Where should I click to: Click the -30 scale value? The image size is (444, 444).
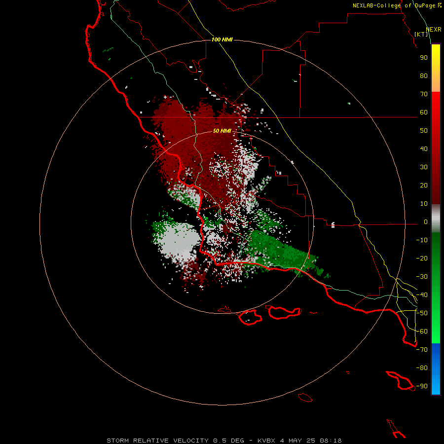coord(422,277)
